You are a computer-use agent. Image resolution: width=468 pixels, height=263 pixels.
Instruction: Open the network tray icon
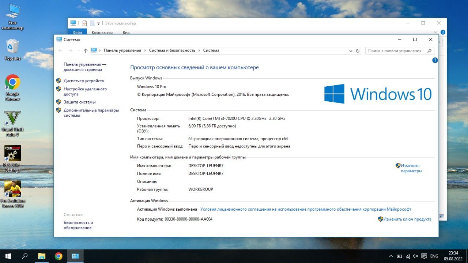[x=408, y=256]
